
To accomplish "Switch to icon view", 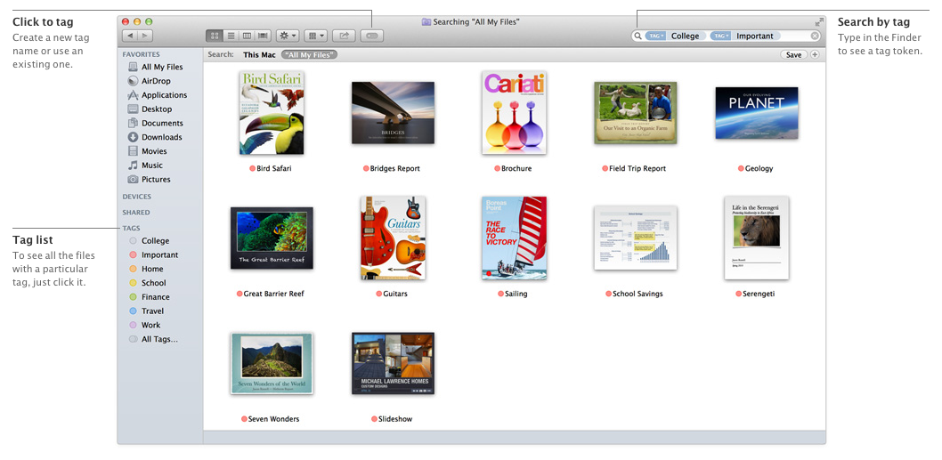I will (215, 36).
